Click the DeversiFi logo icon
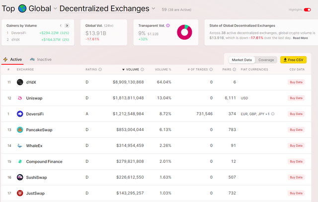The image size is (318, 202). coord(20,114)
